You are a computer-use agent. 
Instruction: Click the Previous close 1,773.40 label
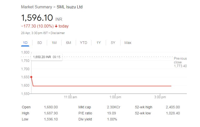[180, 62]
